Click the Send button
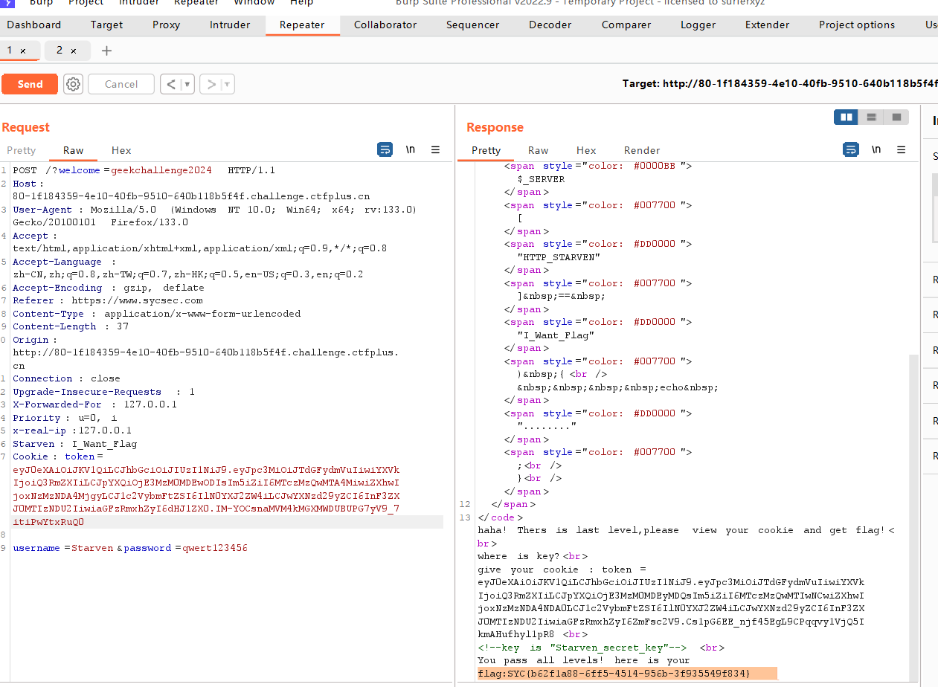This screenshot has height=687, width=938. click(x=30, y=84)
